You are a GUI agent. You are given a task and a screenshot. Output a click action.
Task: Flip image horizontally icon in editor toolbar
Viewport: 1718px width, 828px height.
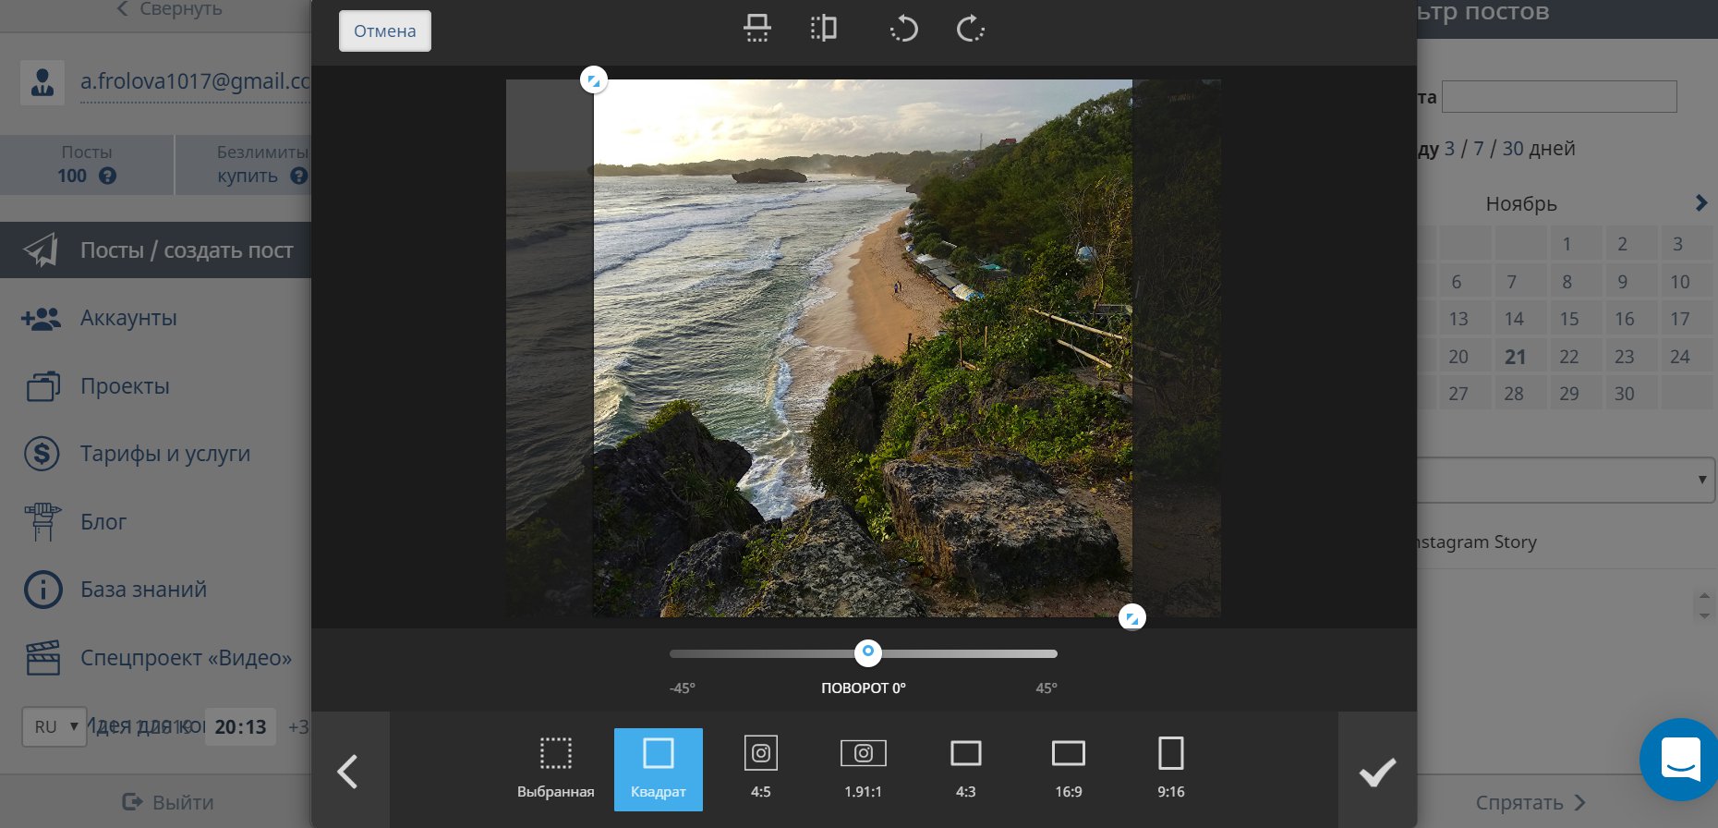click(x=823, y=29)
